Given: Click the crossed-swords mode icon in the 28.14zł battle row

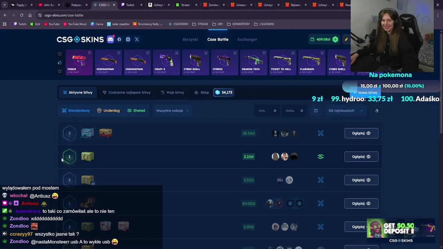Looking at the screenshot, I should [320, 133].
